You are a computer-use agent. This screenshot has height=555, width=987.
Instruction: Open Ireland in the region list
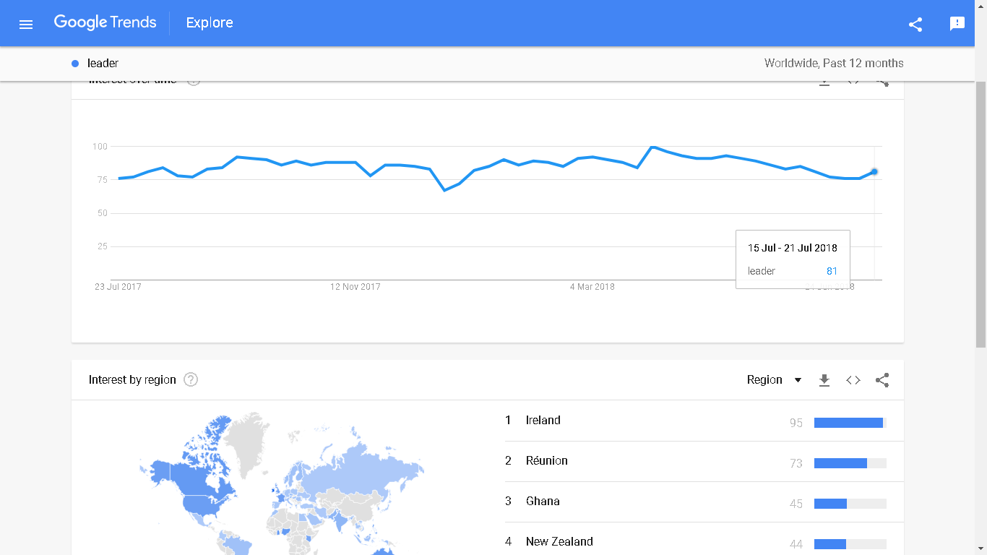[543, 421]
